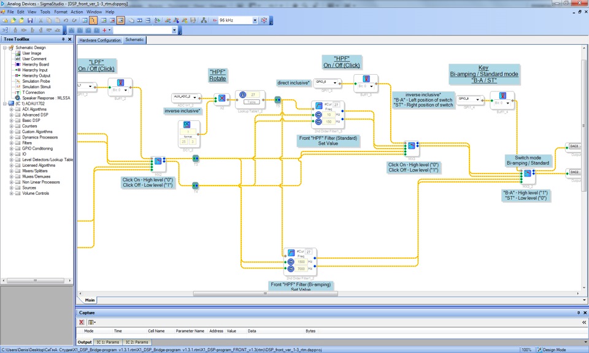Open the Action menu
This screenshot has height=353, width=589.
(77, 12)
